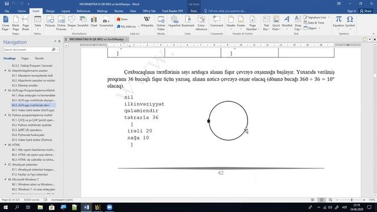Viewport: 377px width, 212px height.
Task: Click the Save icon in the title bar
Action: (6, 4)
